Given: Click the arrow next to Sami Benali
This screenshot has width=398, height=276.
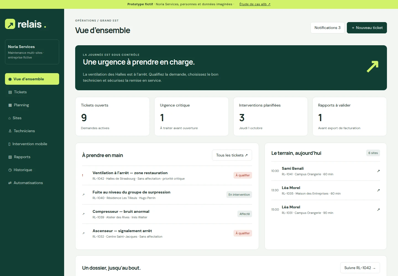Looking at the screenshot, I should point(378,171).
